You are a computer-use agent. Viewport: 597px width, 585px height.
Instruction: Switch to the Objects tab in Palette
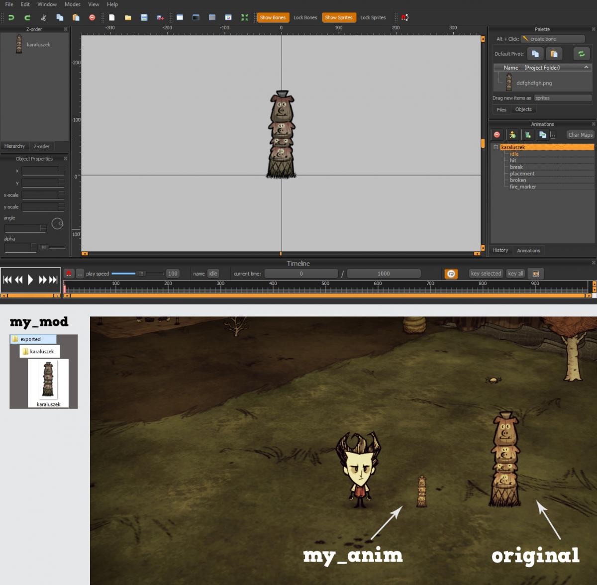[523, 109]
